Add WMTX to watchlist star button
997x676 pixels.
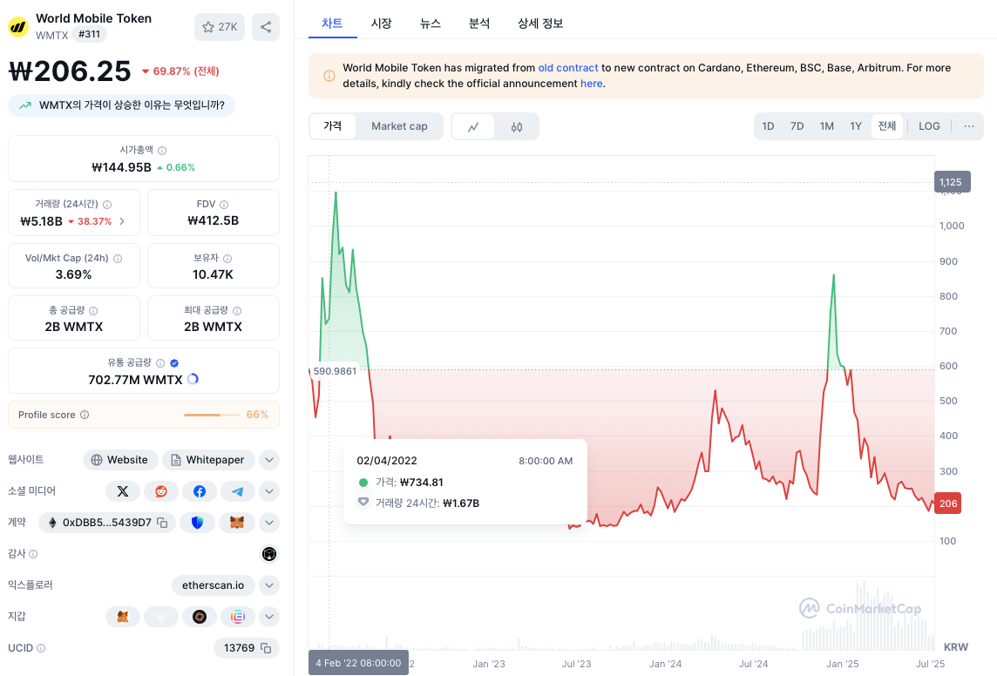(220, 27)
